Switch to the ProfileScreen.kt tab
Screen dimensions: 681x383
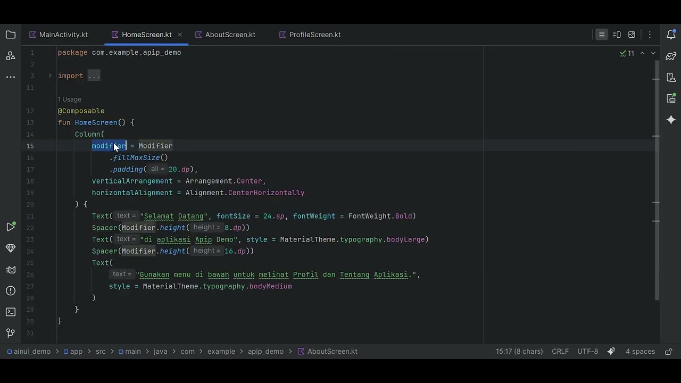(x=310, y=35)
